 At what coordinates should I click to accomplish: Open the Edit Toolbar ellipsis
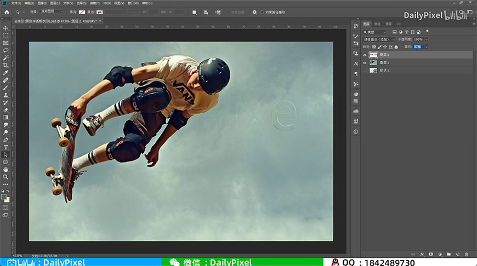[5, 184]
